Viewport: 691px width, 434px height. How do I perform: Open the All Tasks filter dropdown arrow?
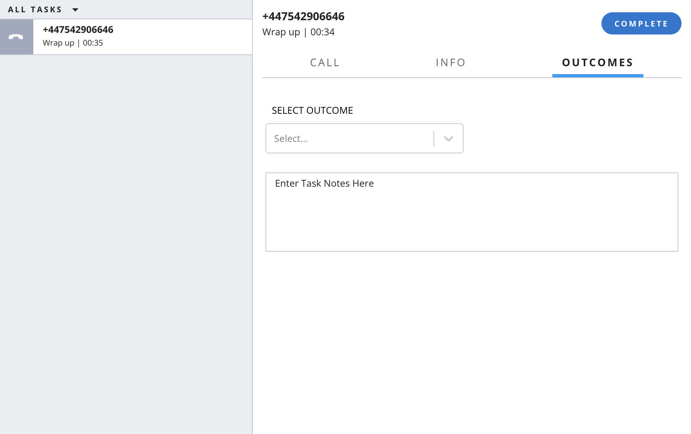75,10
